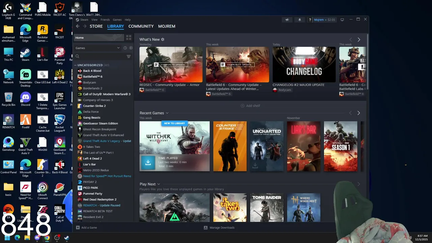The height and width of the screenshot is (243, 432).
Task: Select Where Winds Meet cover
Action: pos(304,207)
